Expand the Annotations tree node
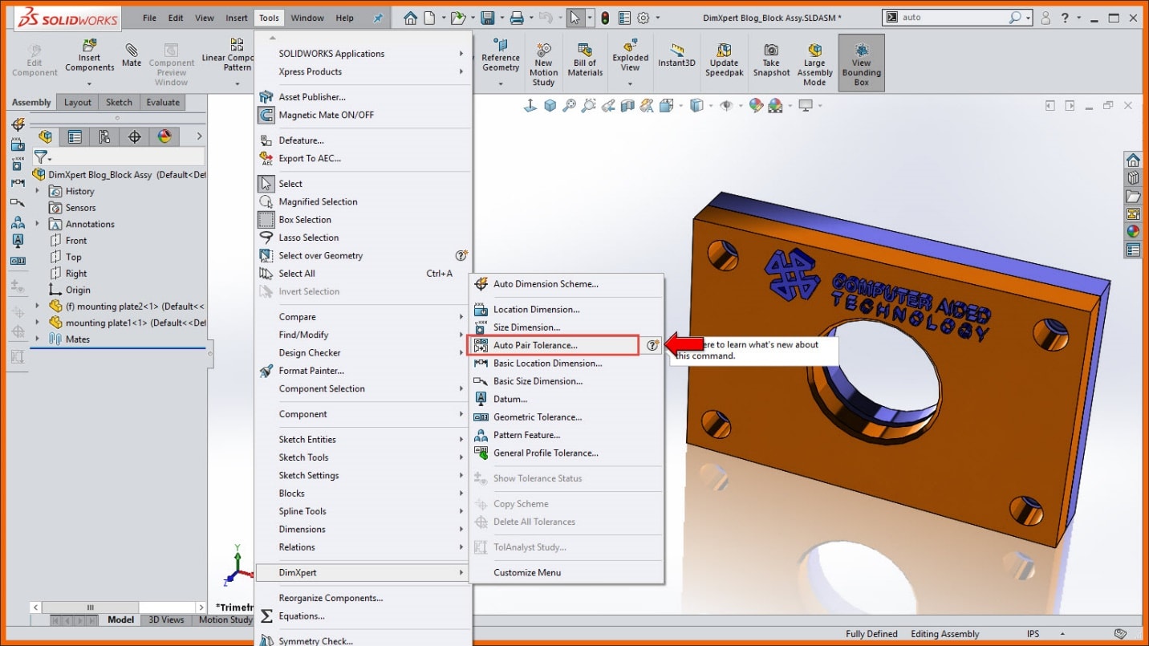This screenshot has width=1149, height=646. pos(38,224)
